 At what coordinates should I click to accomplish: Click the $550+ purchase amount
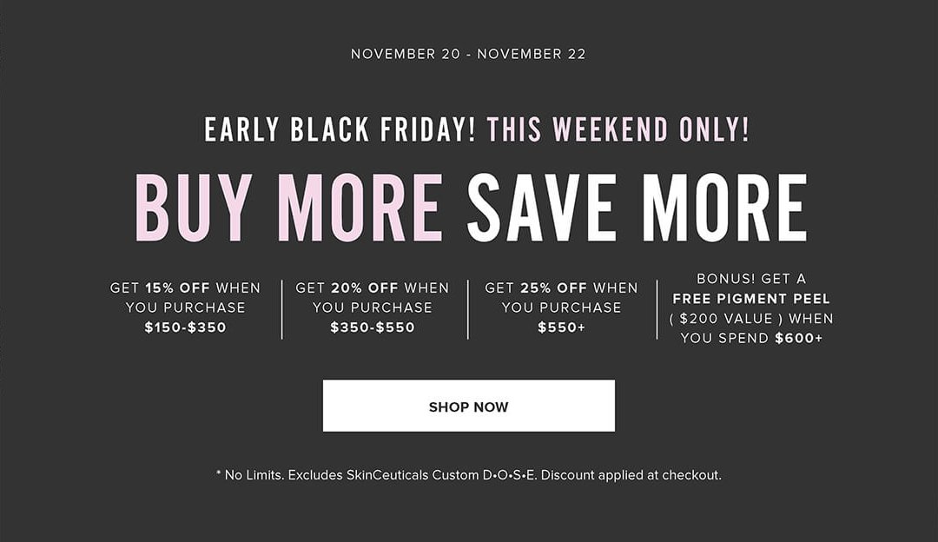pyautogui.click(x=562, y=327)
